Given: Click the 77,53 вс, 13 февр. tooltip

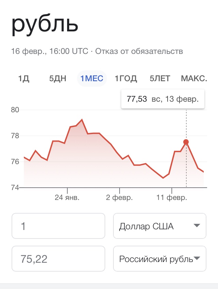Looking at the screenshot, I should coord(162,99).
